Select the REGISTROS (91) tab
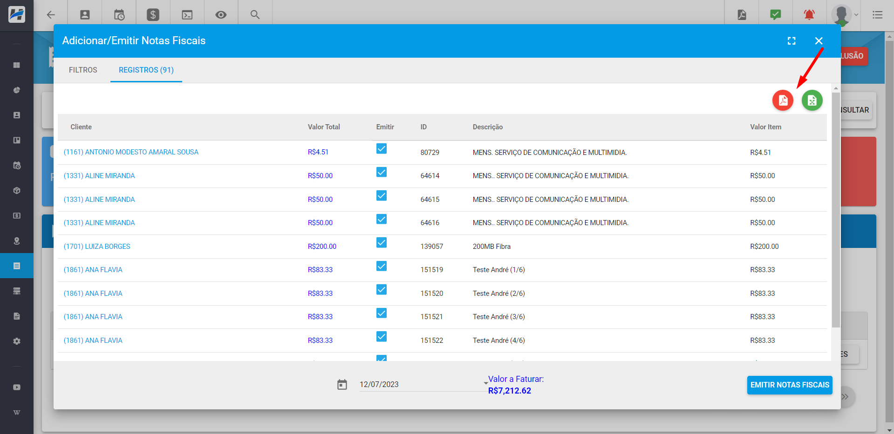894x434 pixels. tap(146, 70)
